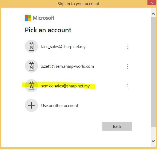This screenshot has height=150, width=157.
Task: Click the scroll up arrow
Action: pyautogui.click(x=153, y=14)
